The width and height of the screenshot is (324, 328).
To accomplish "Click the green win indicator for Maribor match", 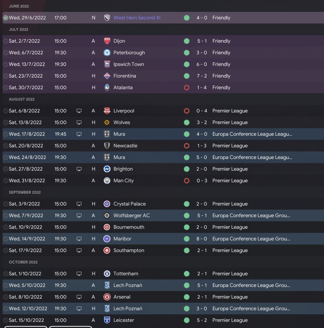I will 187,239.
